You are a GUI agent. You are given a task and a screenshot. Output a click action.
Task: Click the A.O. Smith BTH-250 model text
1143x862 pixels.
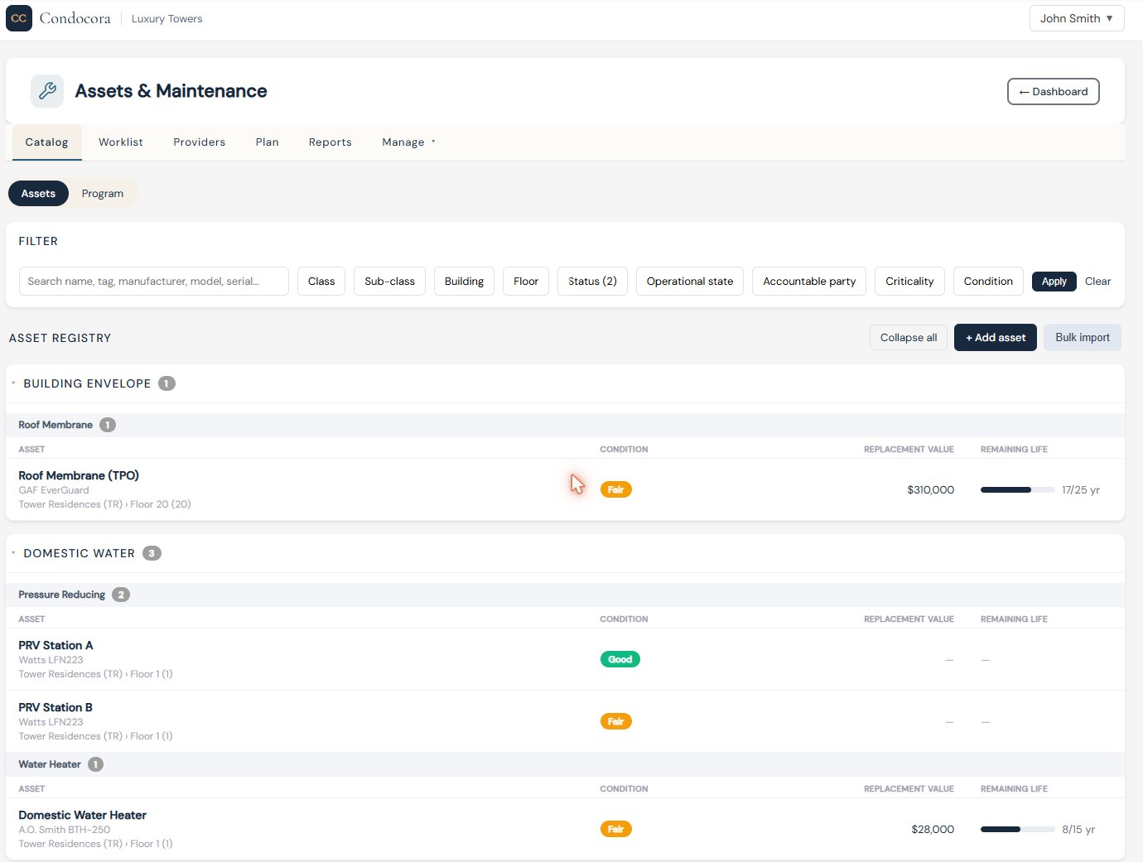pyautogui.click(x=65, y=830)
